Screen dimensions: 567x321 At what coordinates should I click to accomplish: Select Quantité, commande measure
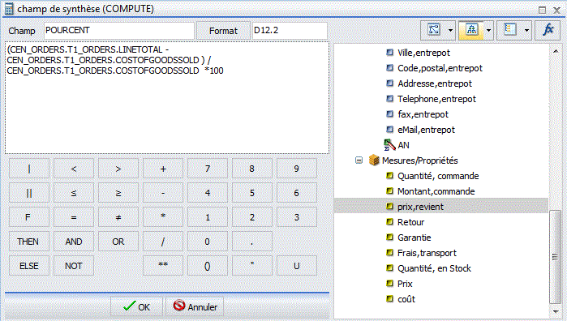click(x=438, y=176)
